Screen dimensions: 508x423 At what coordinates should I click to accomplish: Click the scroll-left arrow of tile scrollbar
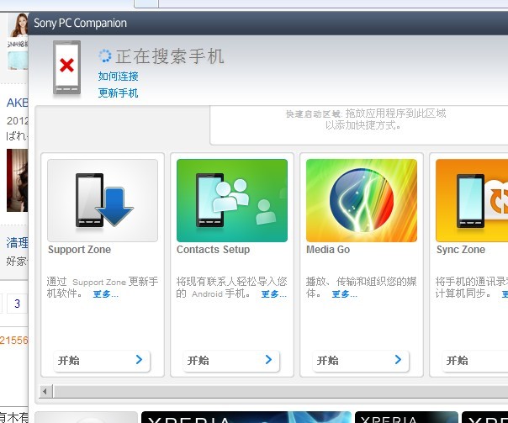tap(45, 391)
